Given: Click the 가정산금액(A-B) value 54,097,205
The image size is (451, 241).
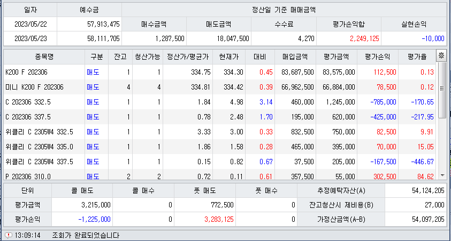Looking at the screenshot, I should (428, 219).
